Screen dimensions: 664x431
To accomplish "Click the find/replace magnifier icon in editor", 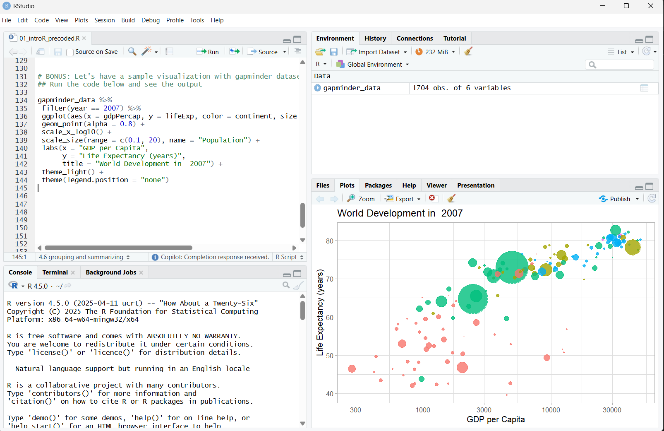I will coord(132,51).
